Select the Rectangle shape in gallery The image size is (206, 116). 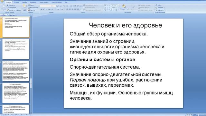pos(112,5)
